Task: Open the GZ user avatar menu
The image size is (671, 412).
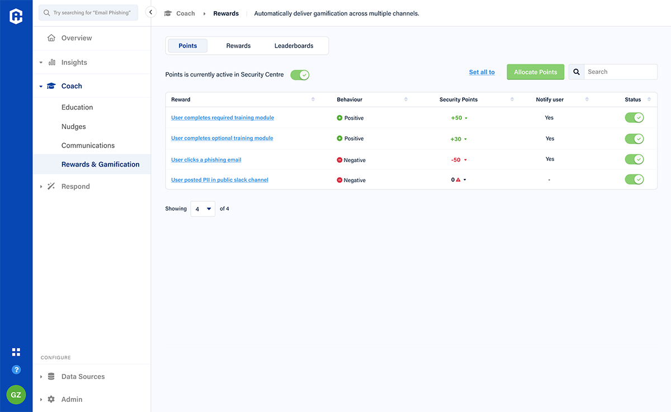Action: [x=16, y=395]
